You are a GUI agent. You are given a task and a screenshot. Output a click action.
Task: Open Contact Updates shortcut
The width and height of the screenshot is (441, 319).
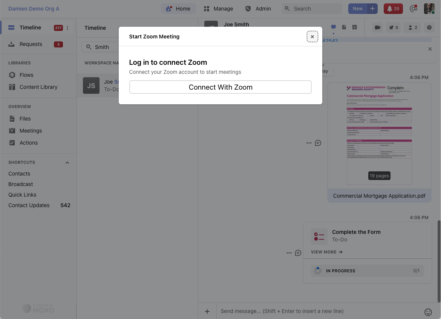(x=39, y=206)
